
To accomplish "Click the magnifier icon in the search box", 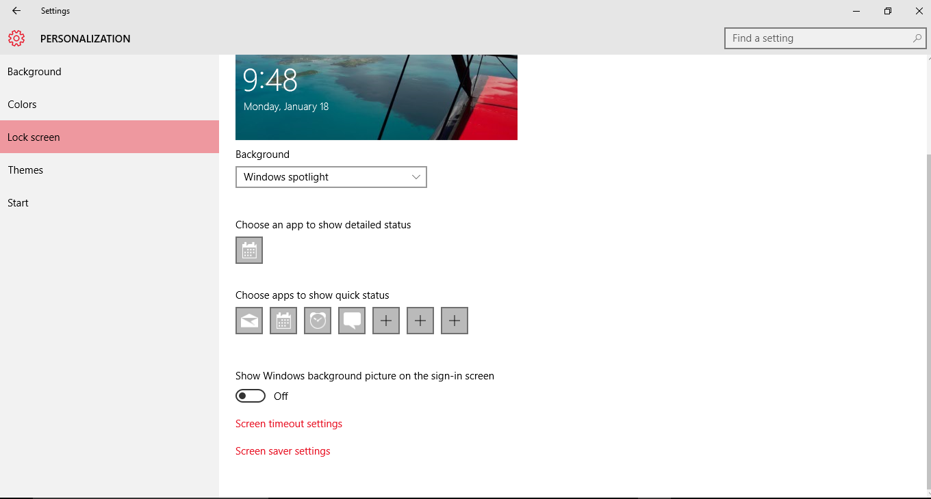I will [x=917, y=38].
